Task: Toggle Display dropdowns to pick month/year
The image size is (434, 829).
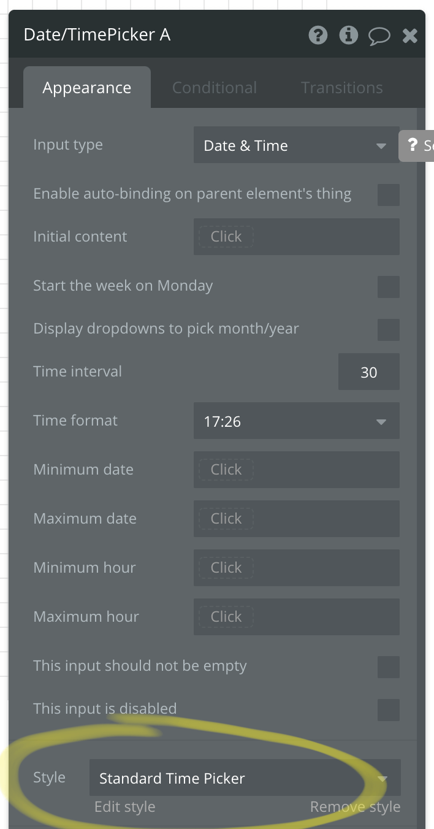Action: click(389, 330)
